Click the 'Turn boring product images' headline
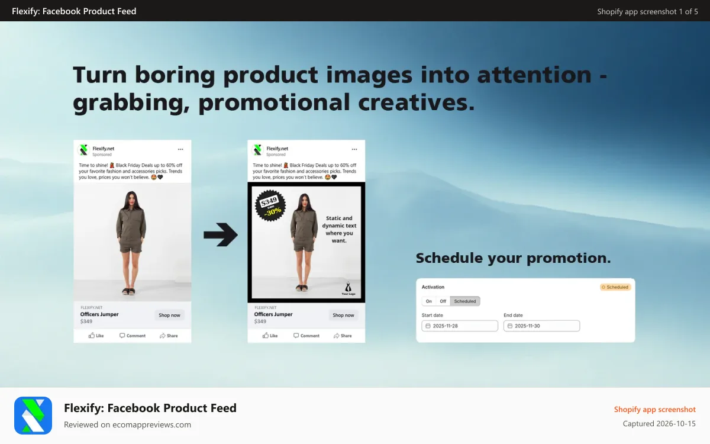Screen dimensions: 710x444 (340, 89)
